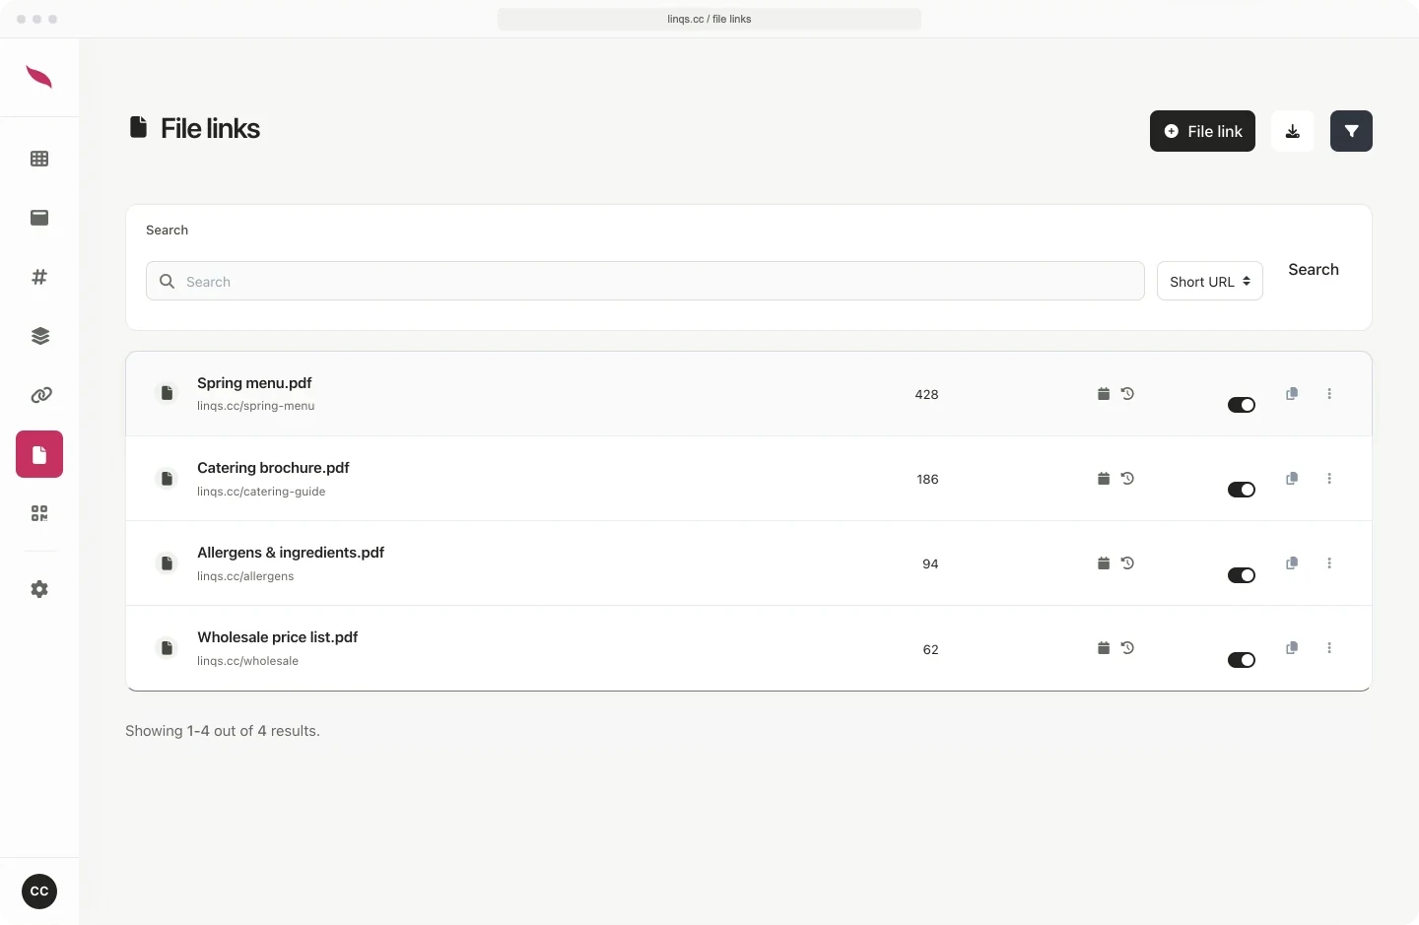Open the linqs feather logo home
Image resolution: width=1419 pixels, height=925 pixels.
pyautogui.click(x=38, y=77)
